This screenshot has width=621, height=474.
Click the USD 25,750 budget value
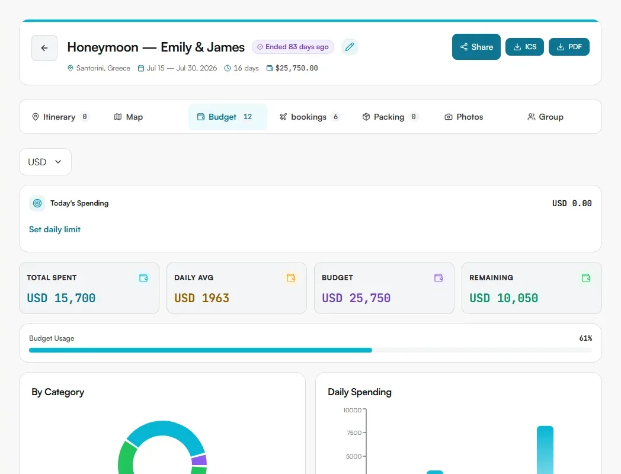pos(356,298)
